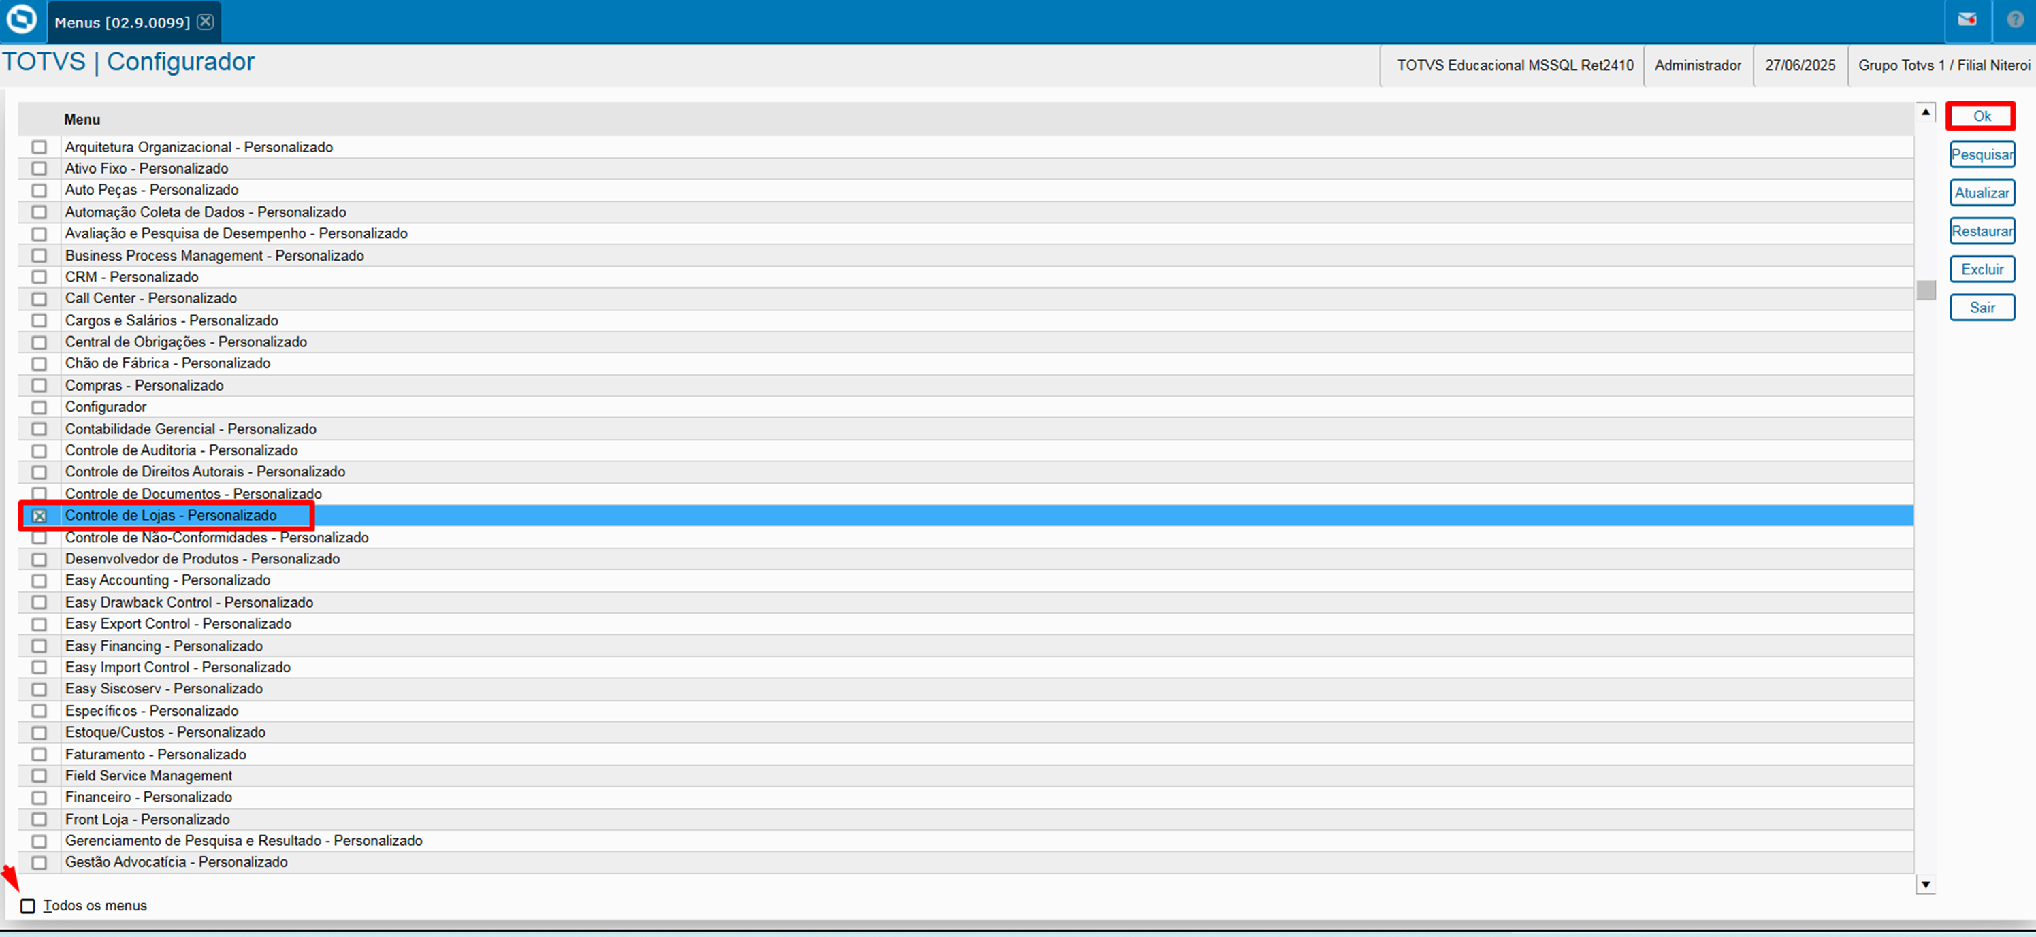
Task: Exit using the Sair button
Action: click(1982, 308)
